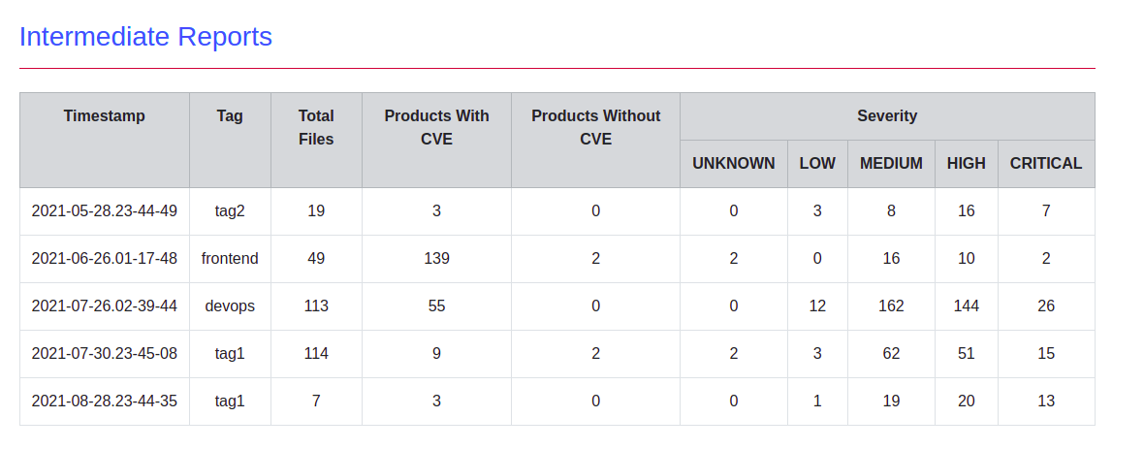Click the Products With CVE header
Screen dimensions: 1144x450
point(436,140)
